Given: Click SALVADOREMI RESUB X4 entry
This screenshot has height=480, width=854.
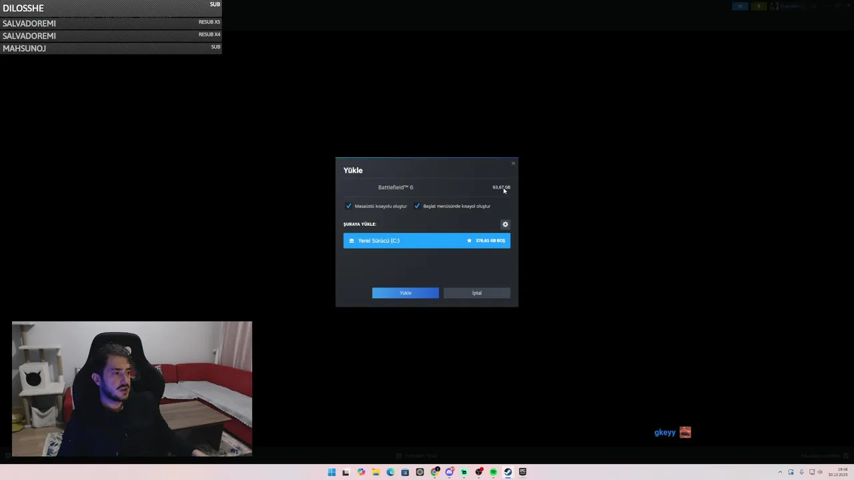Looking at the screenshot, I should click(111, 36).
